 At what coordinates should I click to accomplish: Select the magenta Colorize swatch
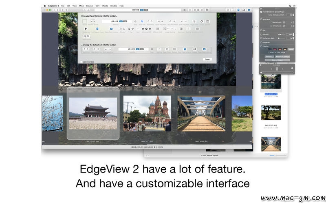[275, 49]
